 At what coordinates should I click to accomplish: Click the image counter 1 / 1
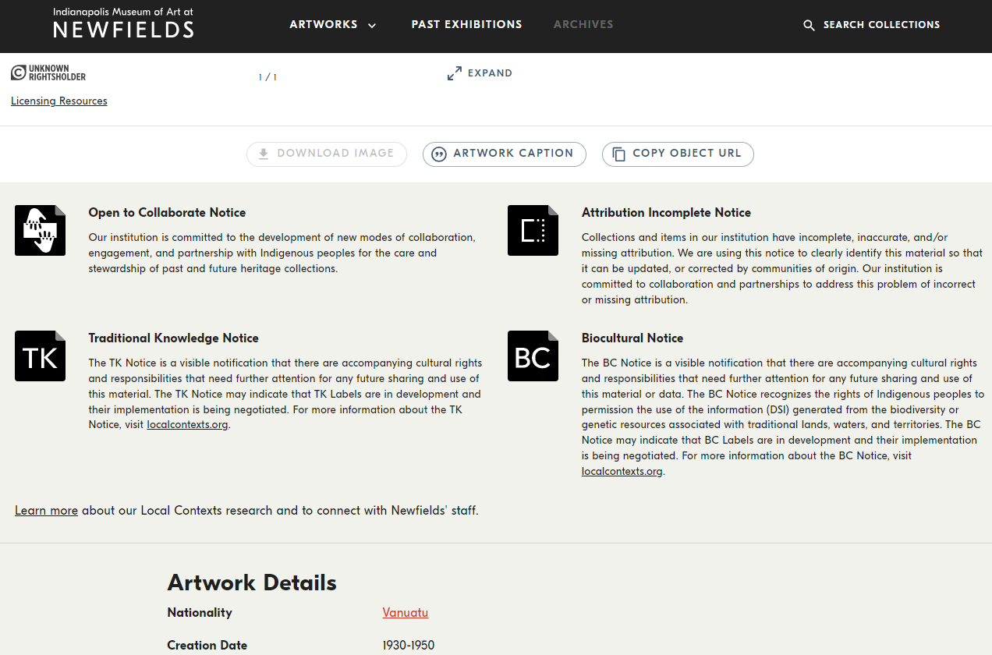(267, 77)
